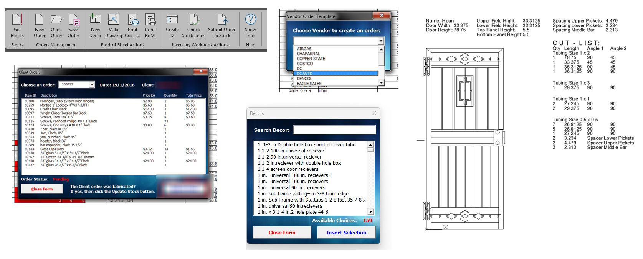
Task: Close the Vendor Order Template window
Action: (x=381, y=16)
